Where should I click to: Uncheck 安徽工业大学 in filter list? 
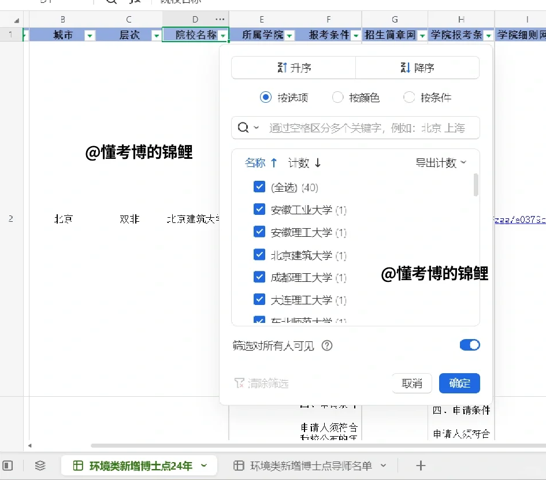pyautogui.click(x=259, y=209)
